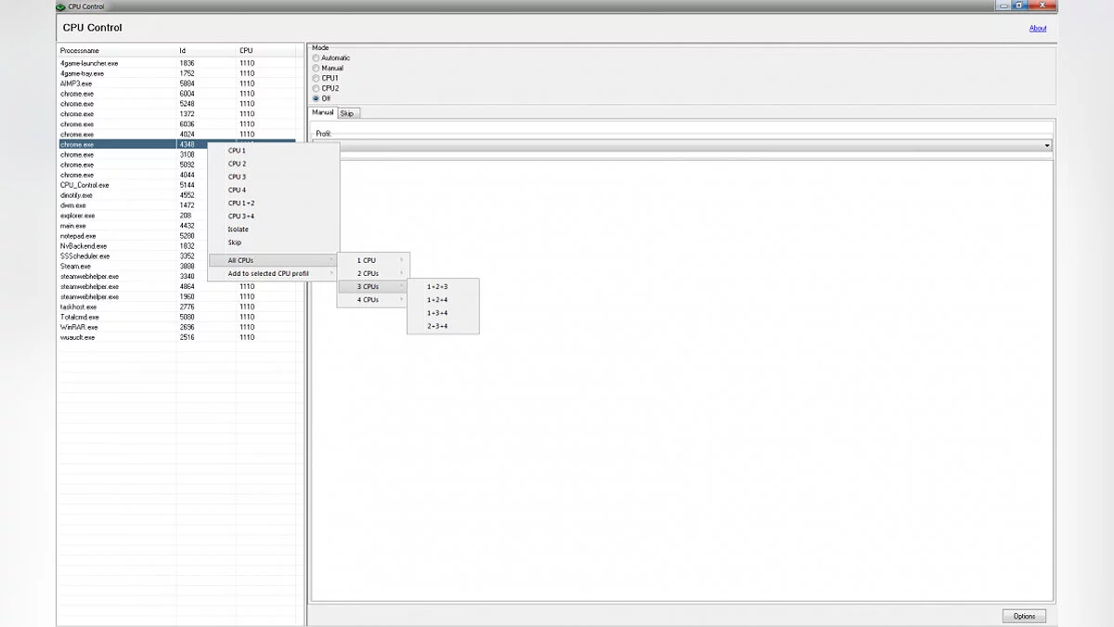Select the Steam.exe process row
This screenshot has width=1114, height=627.
coord(76,267)
